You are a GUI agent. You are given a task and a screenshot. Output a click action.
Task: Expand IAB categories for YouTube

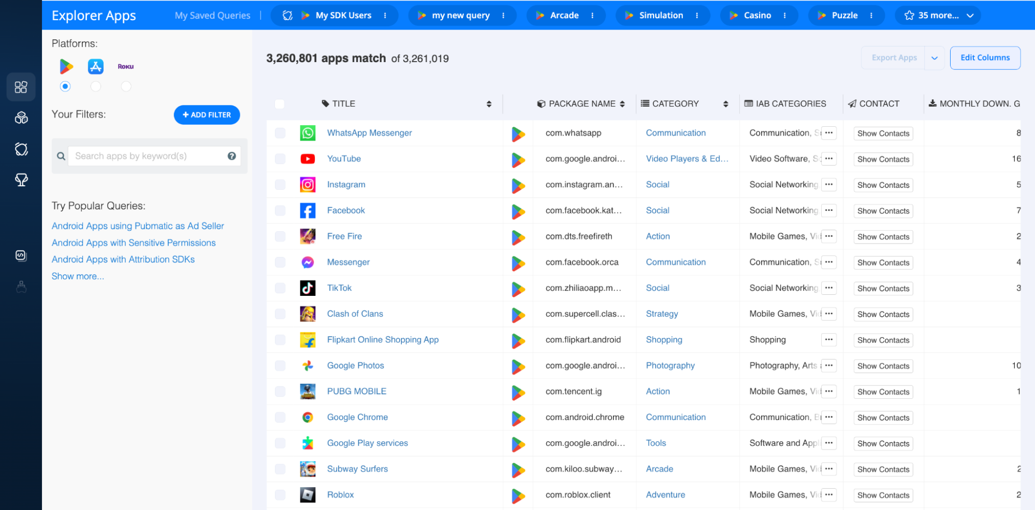point(829,159)
